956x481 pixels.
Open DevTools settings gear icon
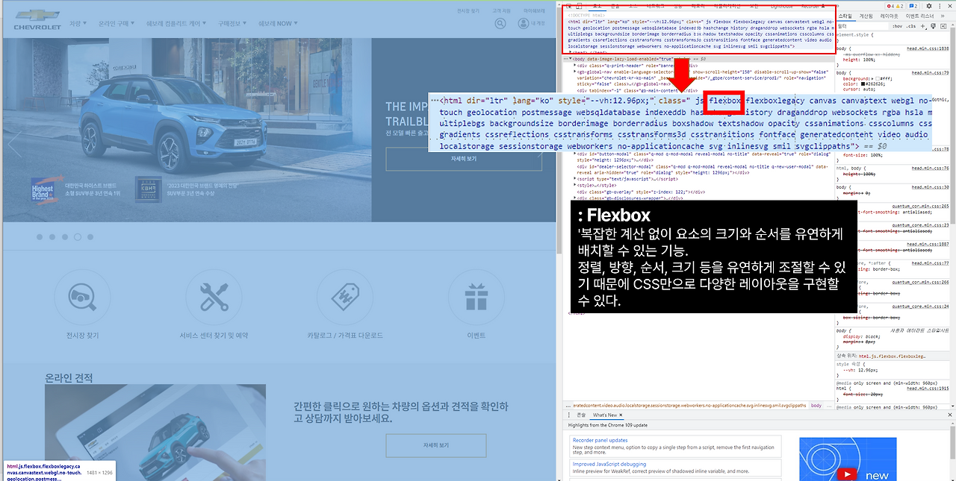tap(928, 6)
